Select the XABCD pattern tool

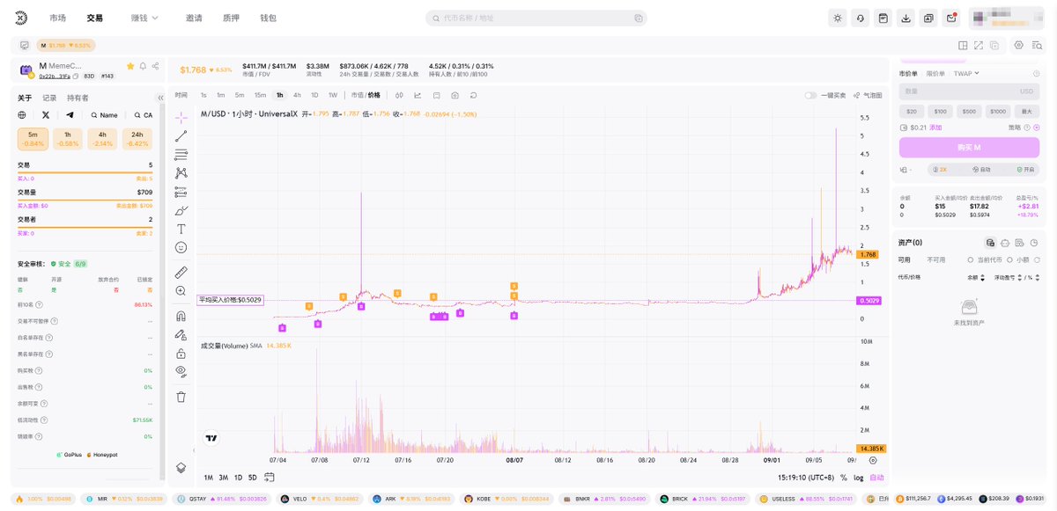(181, 172)
